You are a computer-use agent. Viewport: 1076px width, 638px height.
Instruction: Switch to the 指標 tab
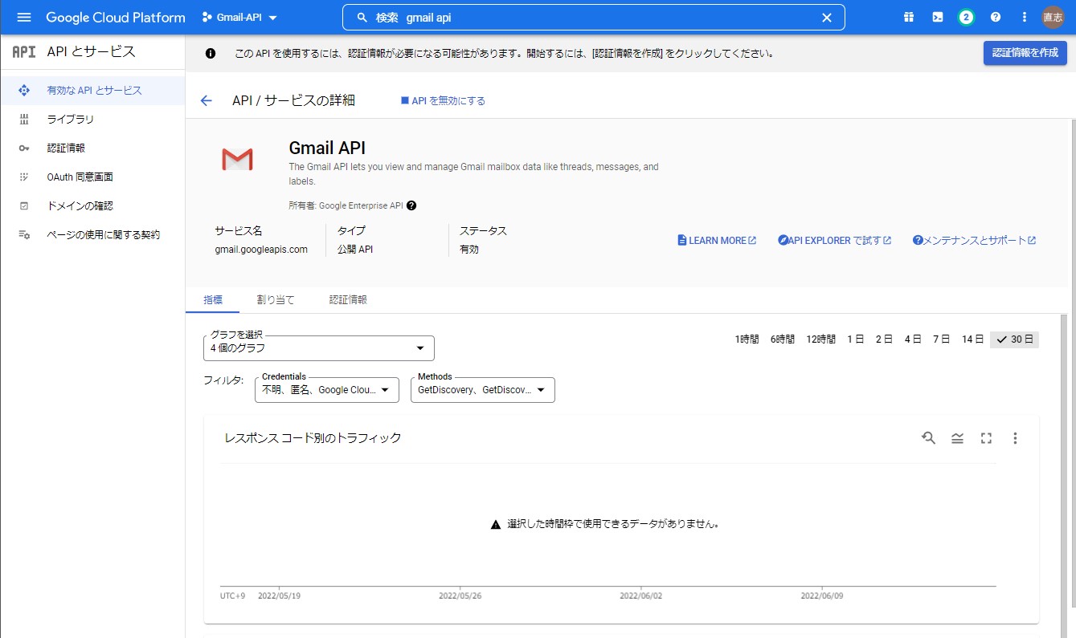coord(213,300)
